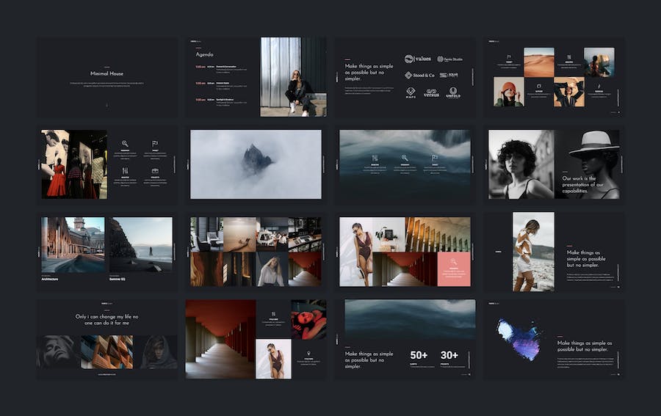
Task: Open the Minimal House title slide
Action: (x=107, y=77)
